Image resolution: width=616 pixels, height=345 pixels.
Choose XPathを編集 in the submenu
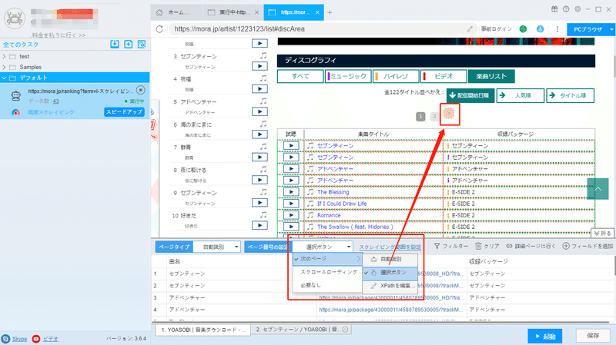(390, 285)
